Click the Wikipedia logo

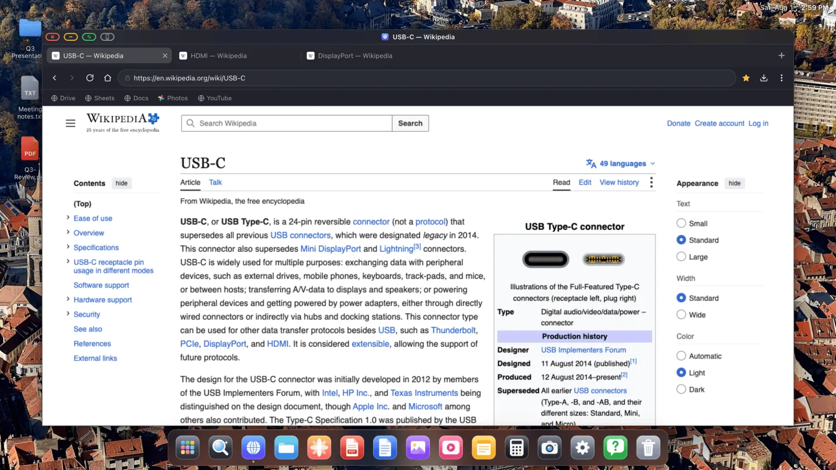(123, 123)
